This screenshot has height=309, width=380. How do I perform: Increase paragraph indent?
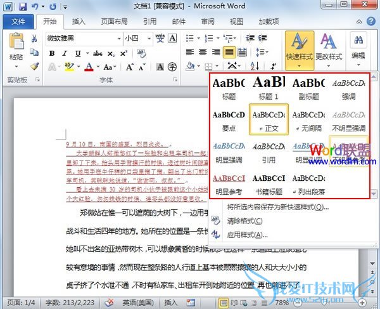[262, 38]
